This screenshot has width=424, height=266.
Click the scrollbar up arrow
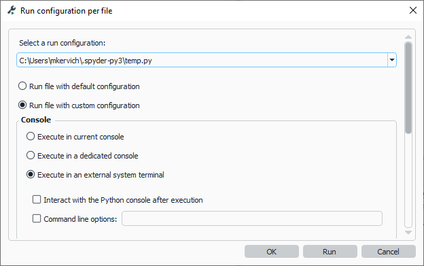pos(408,37)
